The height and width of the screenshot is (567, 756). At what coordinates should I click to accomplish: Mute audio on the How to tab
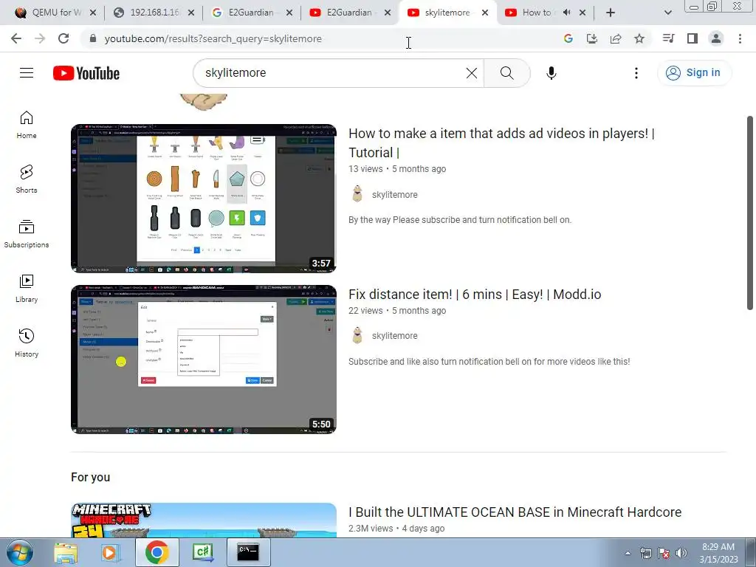click(566, 13)
